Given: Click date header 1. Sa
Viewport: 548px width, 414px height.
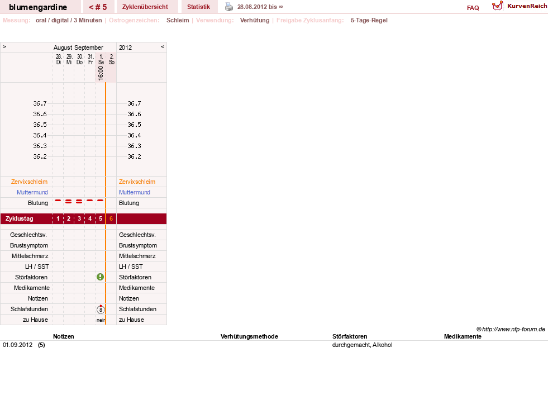Looking at the screenshot, I should pyautogui.click(x=101, y=59).
